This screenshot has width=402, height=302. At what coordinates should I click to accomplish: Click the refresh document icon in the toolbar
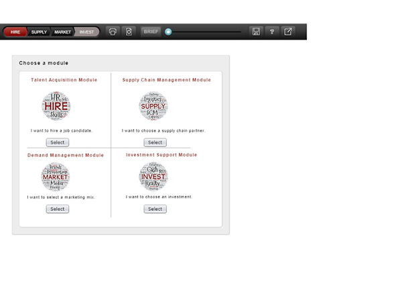[129, 32]
